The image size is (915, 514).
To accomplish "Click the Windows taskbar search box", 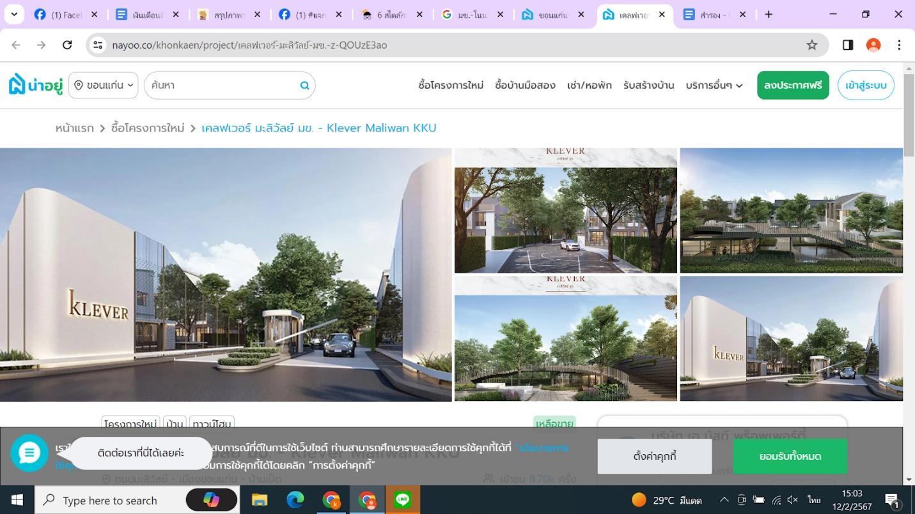I will 137,500.
